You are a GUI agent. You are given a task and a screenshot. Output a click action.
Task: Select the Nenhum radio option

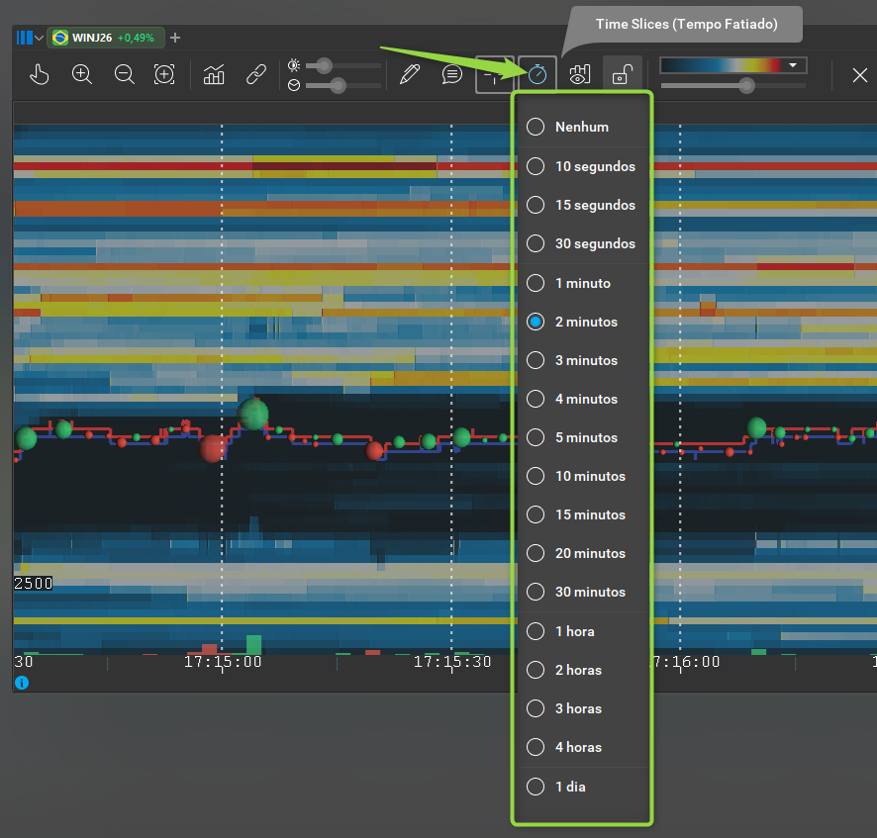point(582,127)
